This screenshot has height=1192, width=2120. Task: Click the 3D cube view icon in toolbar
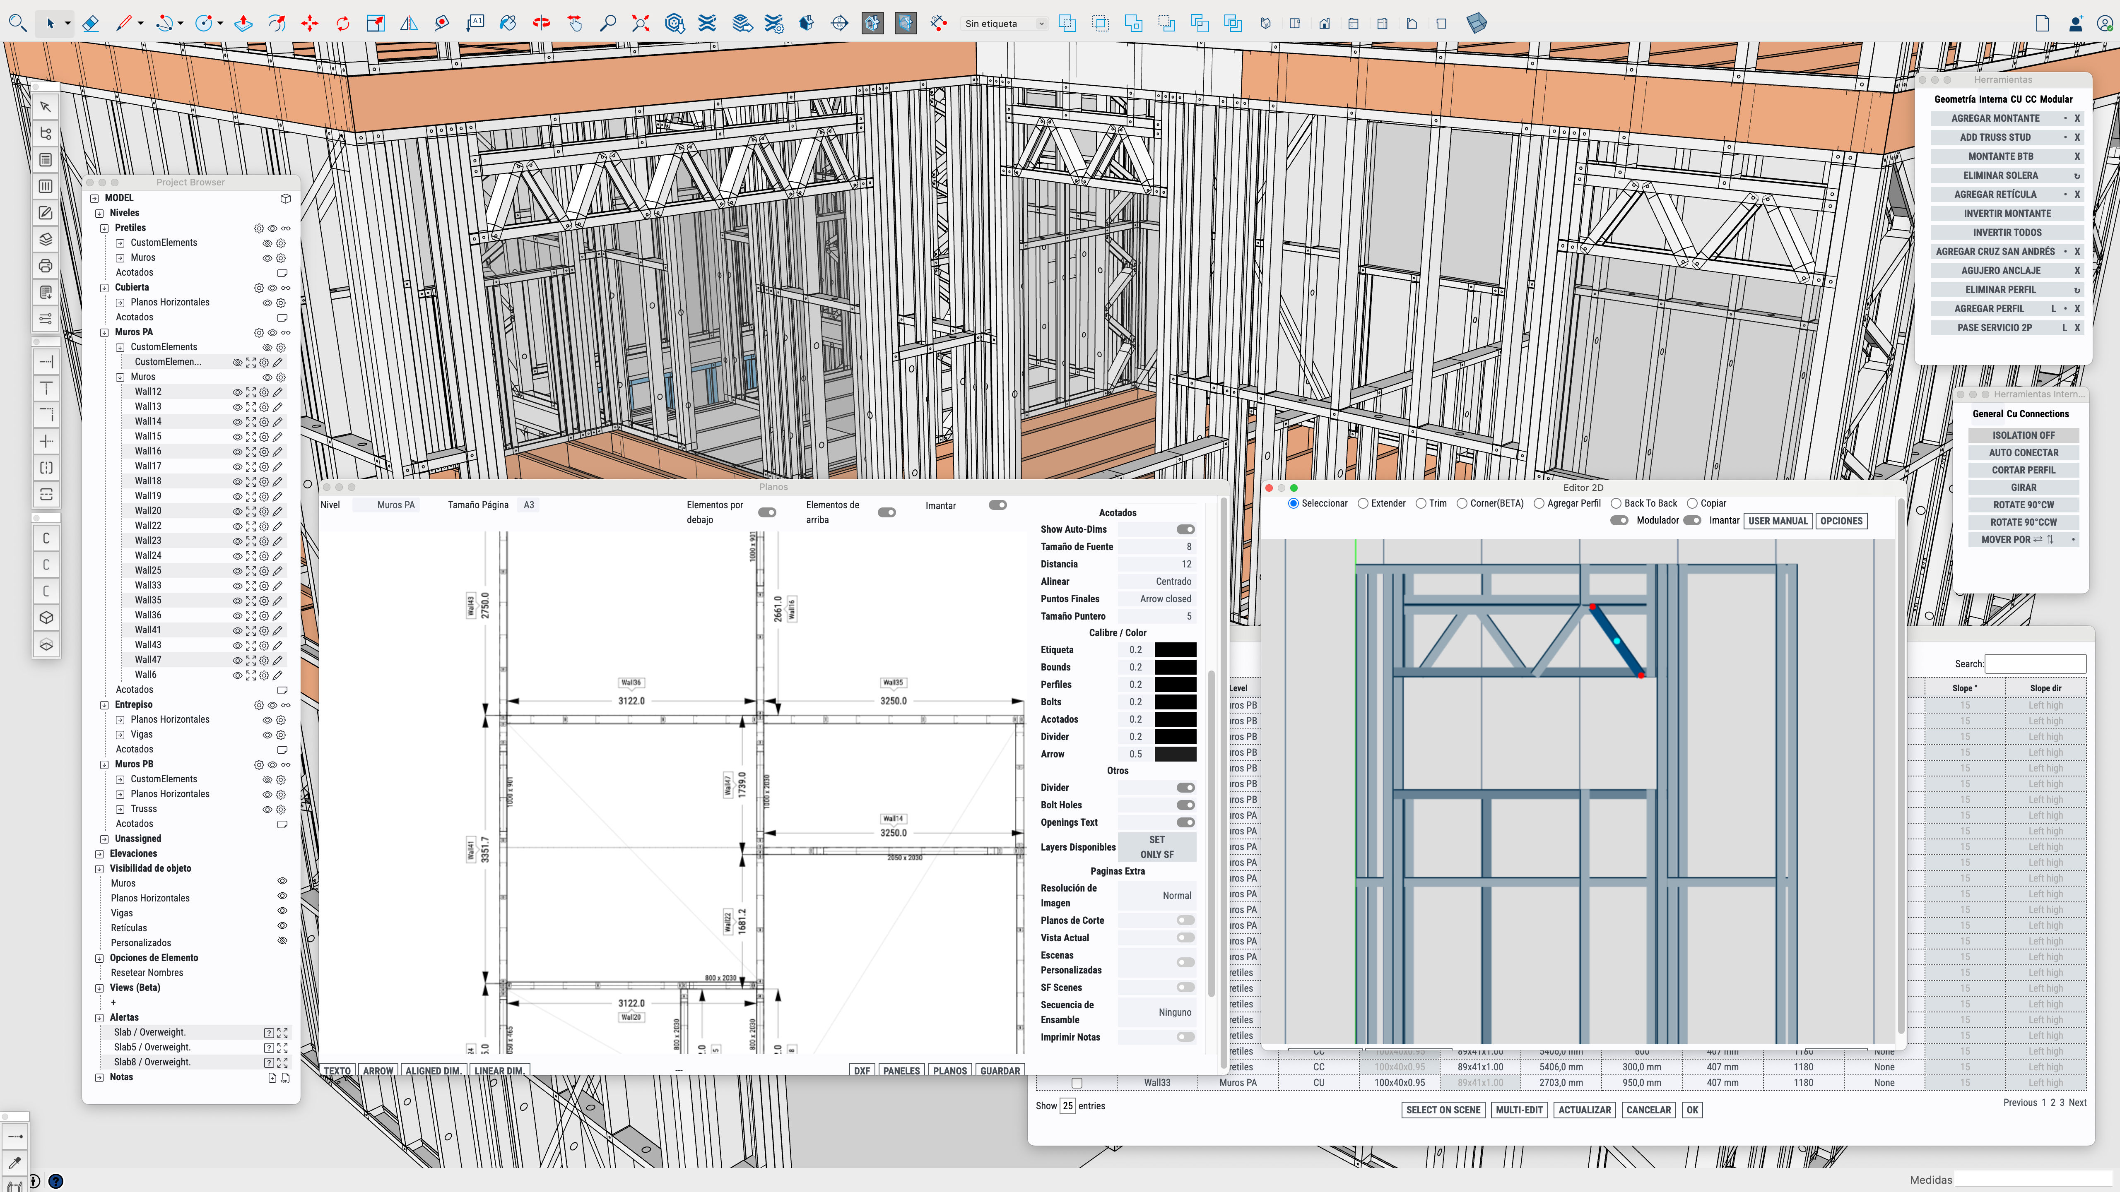click(1477, 23)
